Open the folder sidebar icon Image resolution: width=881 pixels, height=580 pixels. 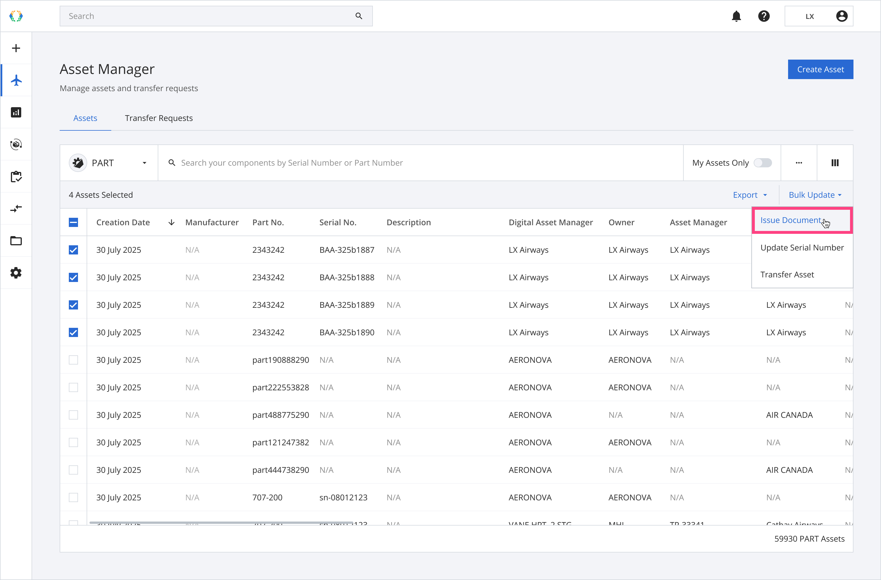pyautogui.click(x=16, y=241)
